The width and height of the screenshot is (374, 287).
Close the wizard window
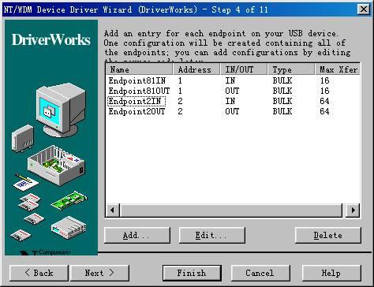coord(364,9)
